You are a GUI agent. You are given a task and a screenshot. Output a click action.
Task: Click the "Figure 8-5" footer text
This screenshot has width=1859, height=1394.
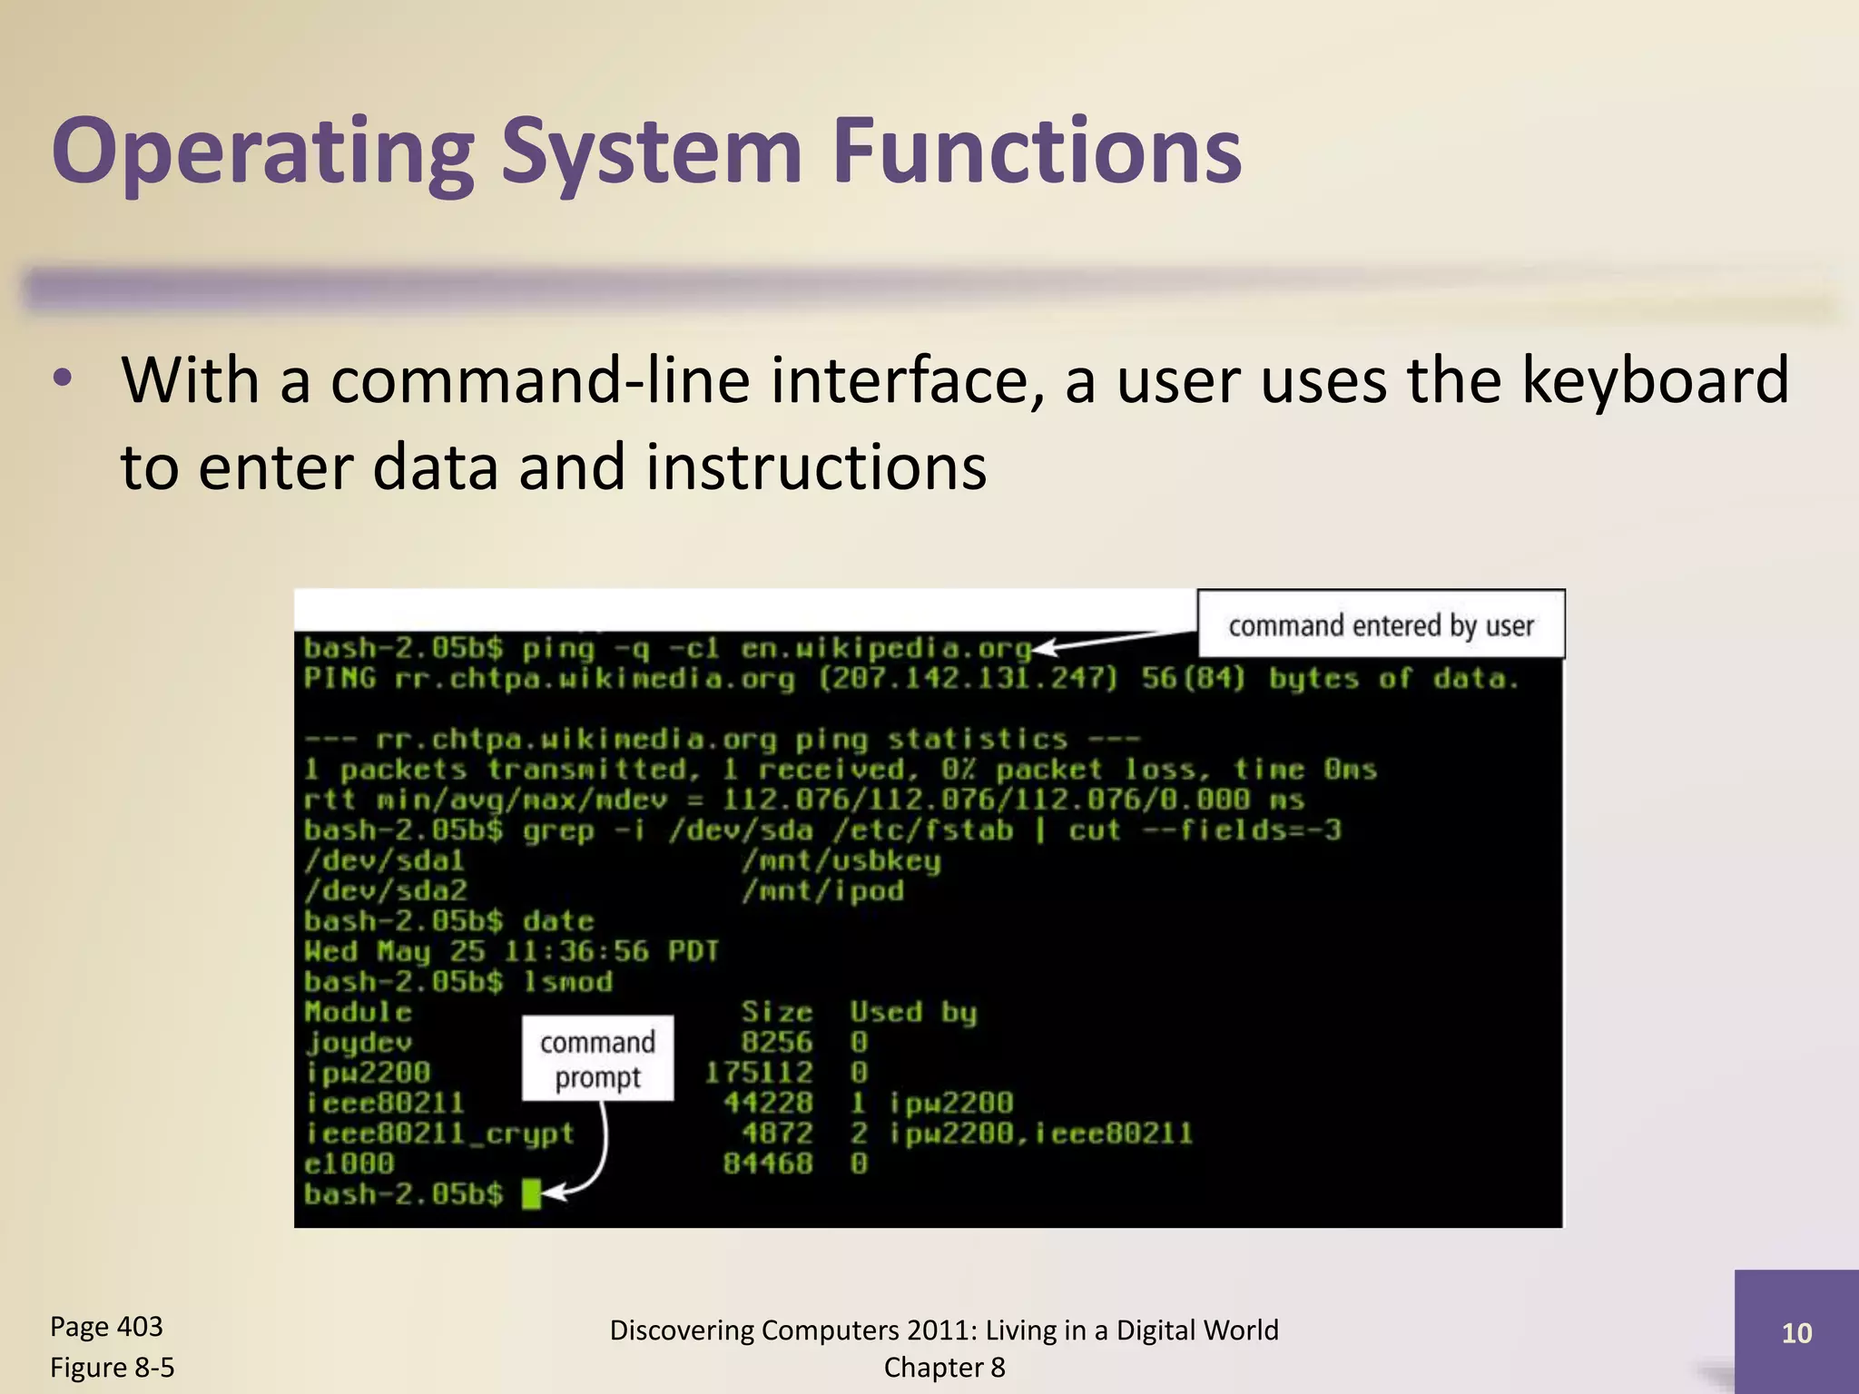point(112,1367)
